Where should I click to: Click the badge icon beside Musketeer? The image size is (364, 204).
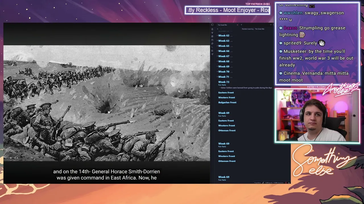coord(281,52)
